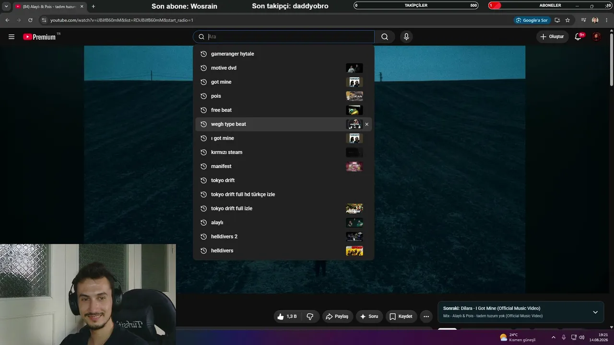The height and width of the screenshot is (345, 614).
Task: Choose the "gameranger hytale" search suggestion
Action: (x=283, y=54)
